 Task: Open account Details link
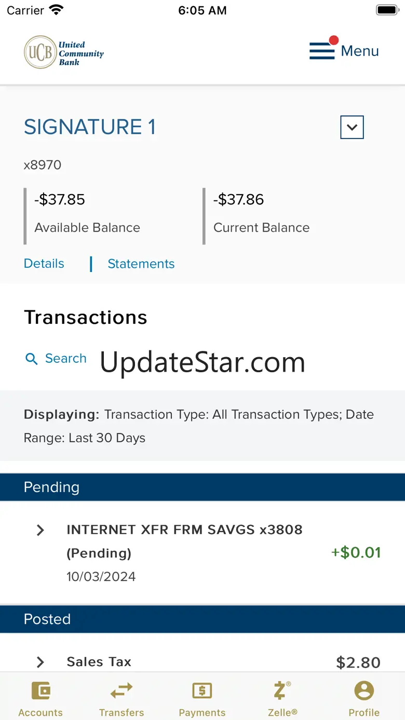coord(44,264)
